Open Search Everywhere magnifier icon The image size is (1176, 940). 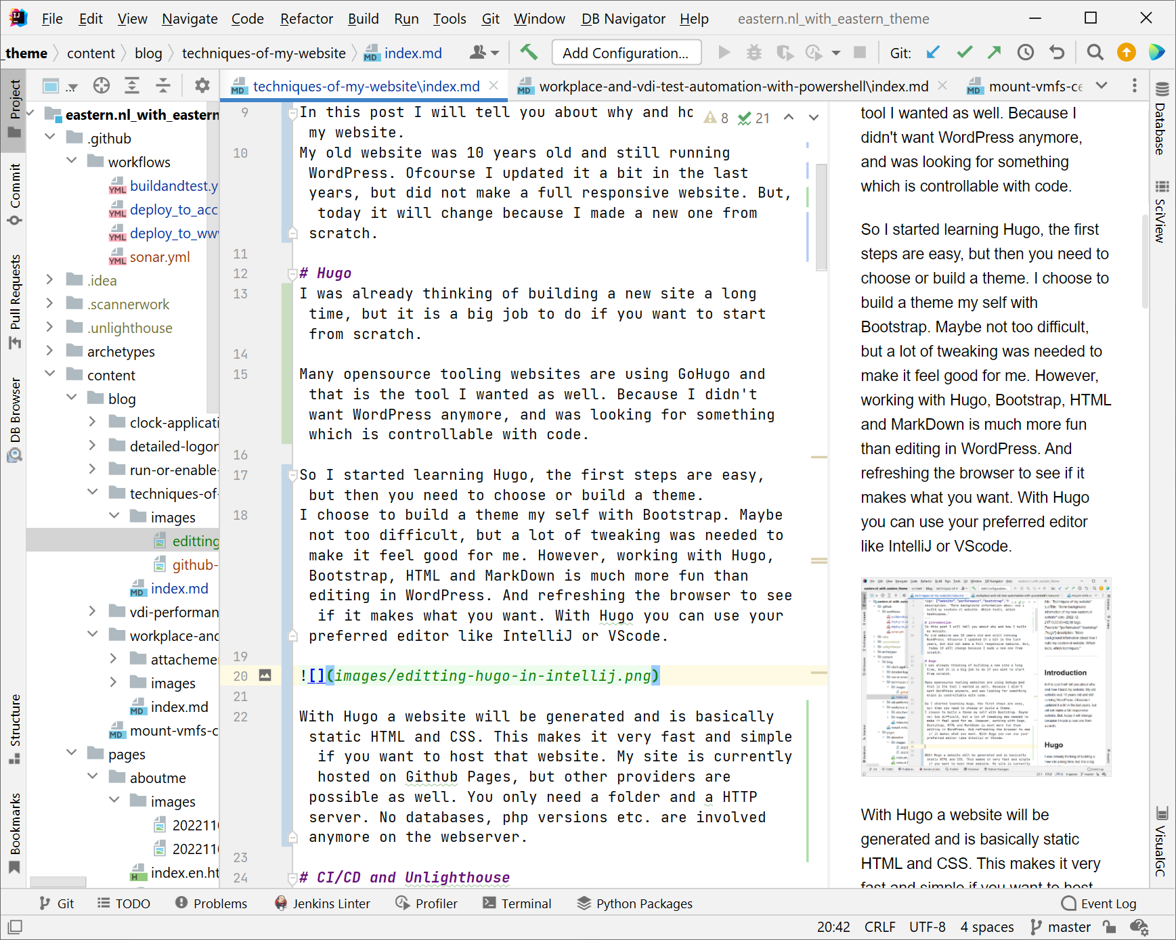1095,53
